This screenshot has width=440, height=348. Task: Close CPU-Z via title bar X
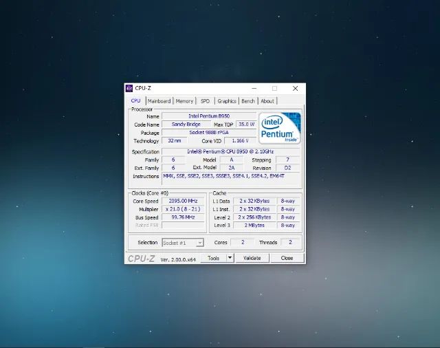295,89
